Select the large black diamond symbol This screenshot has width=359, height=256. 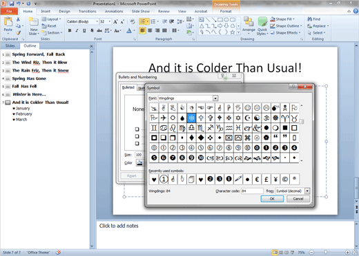coord(201,138)
